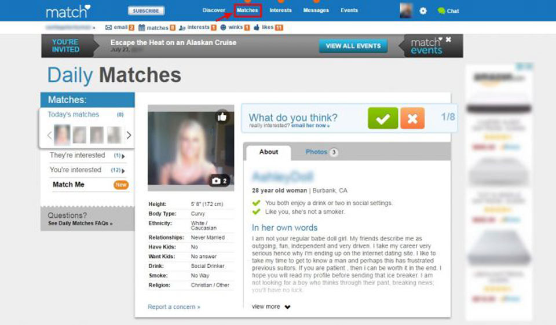The image size is (556, 325).
Task: Click the winks smiley icon
Action: [x=223, y=27]
